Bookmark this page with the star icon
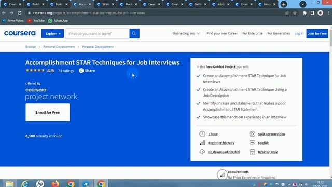332x187 pixels. pos(295,13)
